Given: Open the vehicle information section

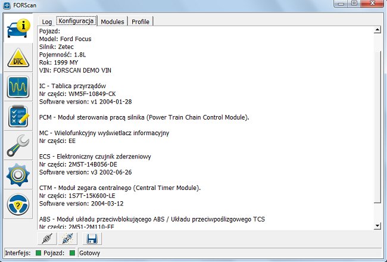Looking at the screenshot, I should coord(18,29).
